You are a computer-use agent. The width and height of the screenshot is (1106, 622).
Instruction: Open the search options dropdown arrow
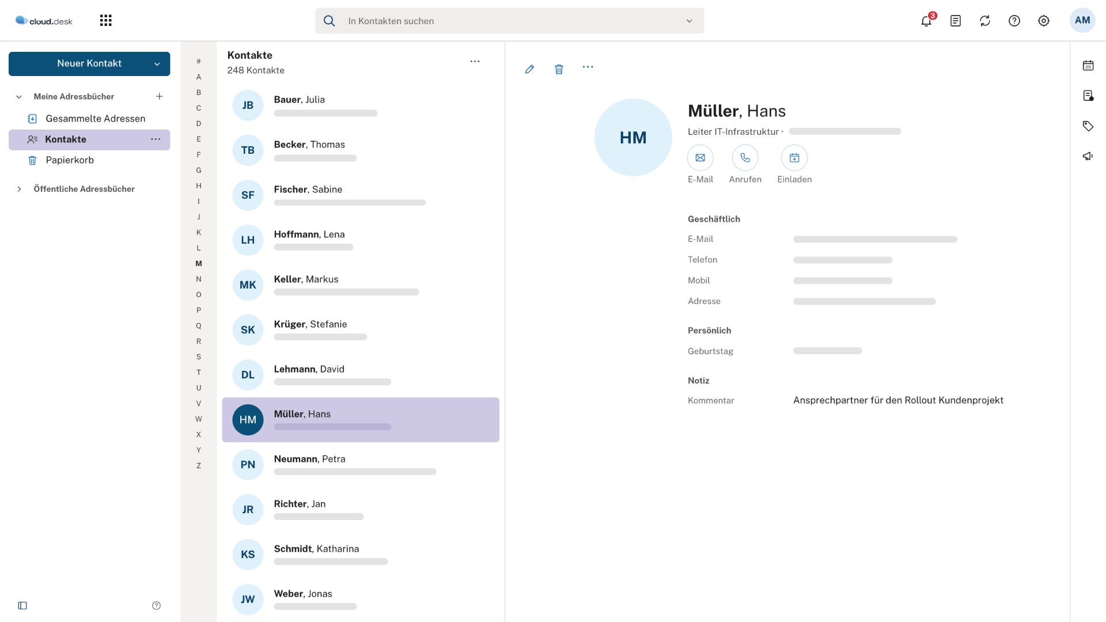pyautogui.click(x=689, y=21)
